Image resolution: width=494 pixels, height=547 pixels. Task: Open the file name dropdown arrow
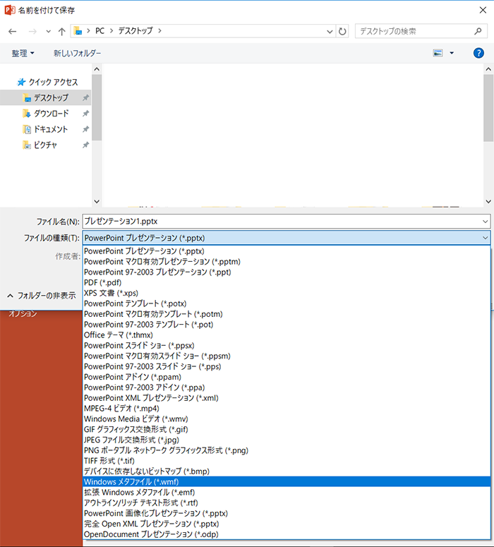coord(485,222)
